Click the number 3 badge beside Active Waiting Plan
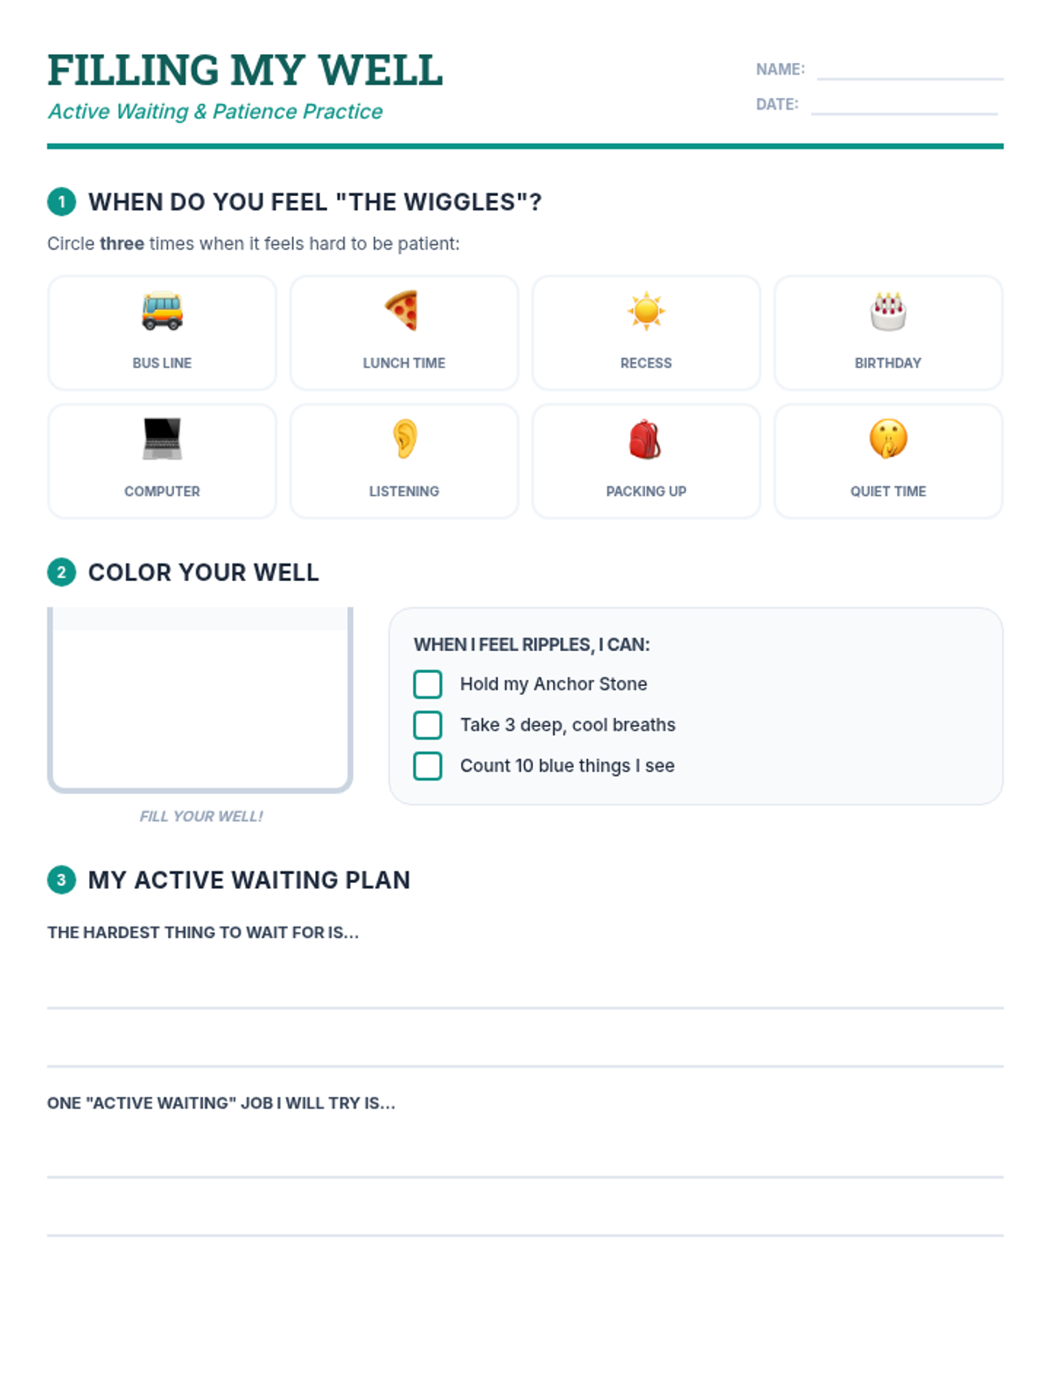1050x1400 pixels. click(x=61, y=879)
